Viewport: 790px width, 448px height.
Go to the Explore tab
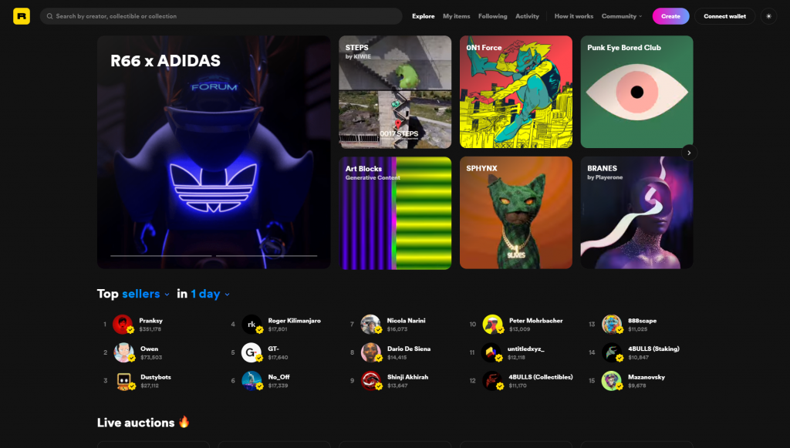pos(424,16)
